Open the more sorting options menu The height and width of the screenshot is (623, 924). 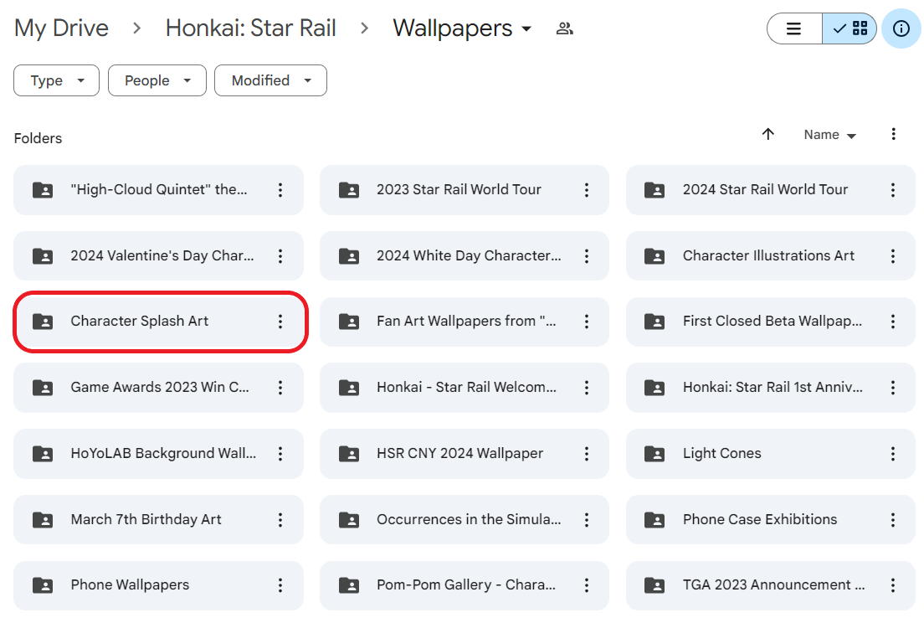coord(894,134)
